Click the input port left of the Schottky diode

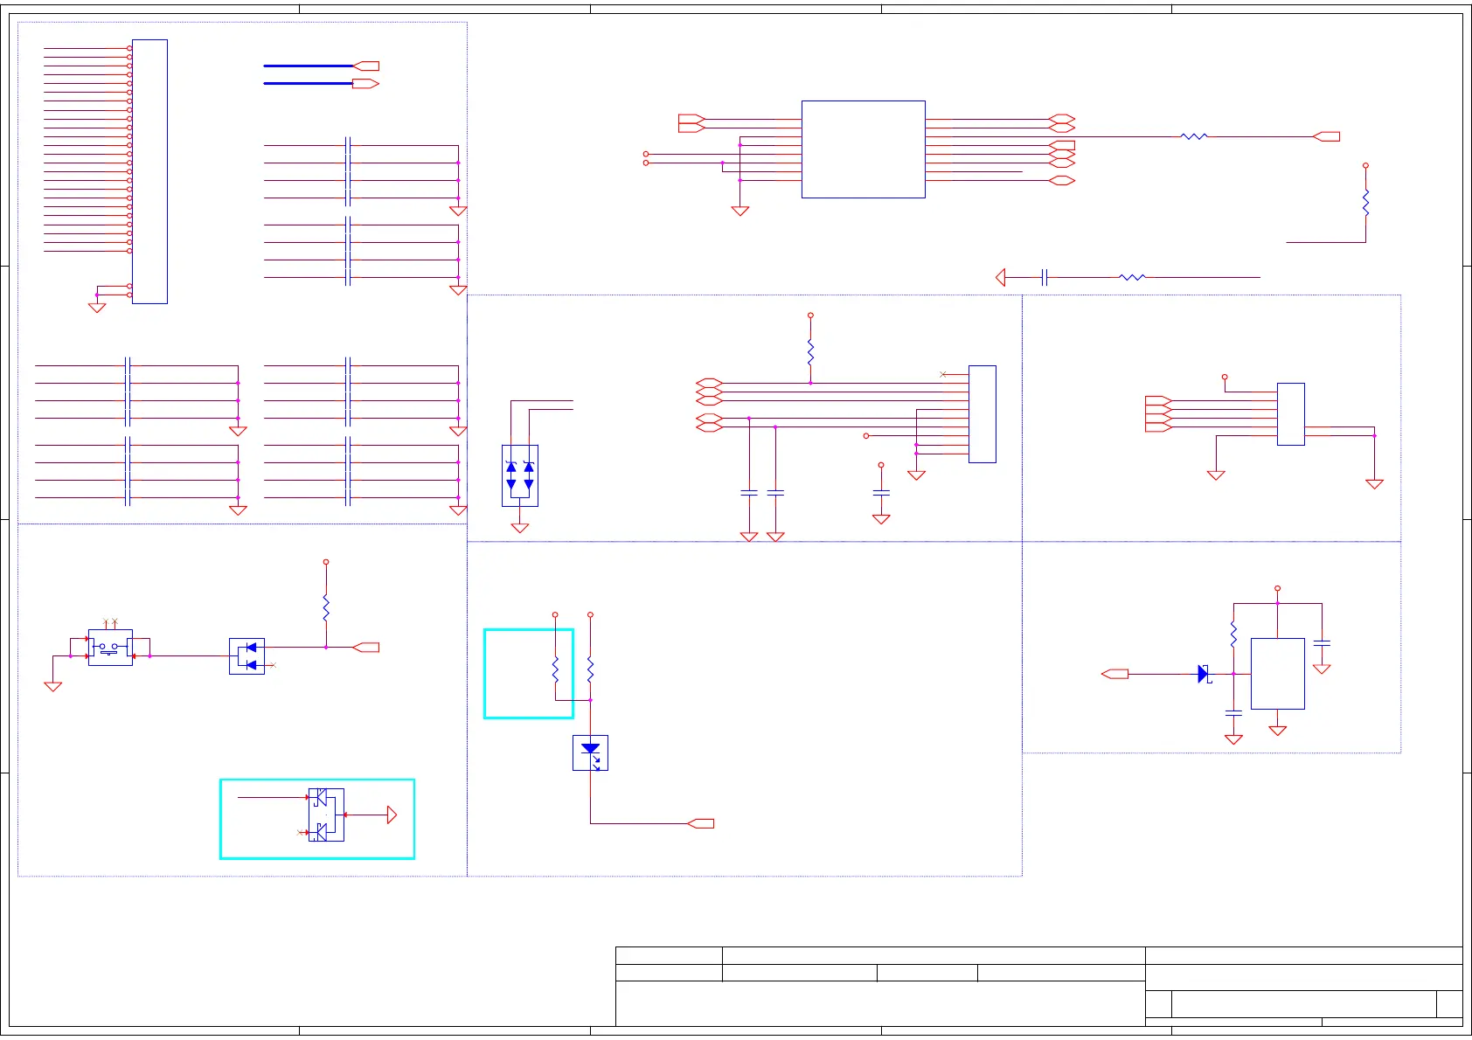pos(1114,674)
